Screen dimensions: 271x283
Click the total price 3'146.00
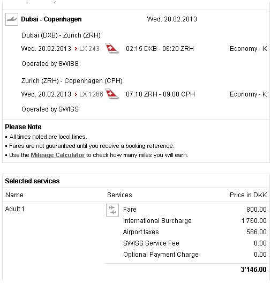[253, 270]
